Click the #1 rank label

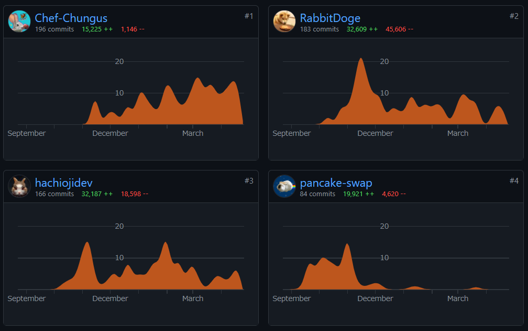(x=249, y=16)
